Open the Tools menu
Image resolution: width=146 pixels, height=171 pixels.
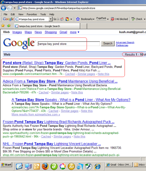[x=43, y=14]
